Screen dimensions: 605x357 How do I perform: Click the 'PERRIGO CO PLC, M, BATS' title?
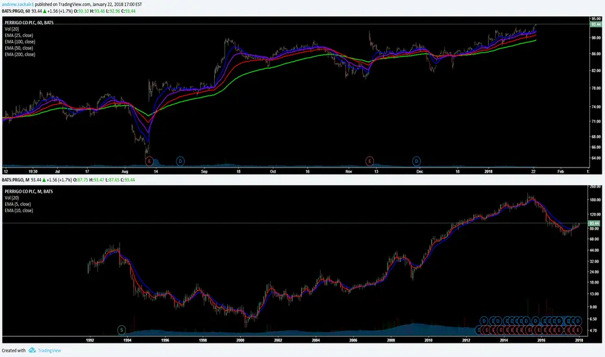click(x=29, y=191)
